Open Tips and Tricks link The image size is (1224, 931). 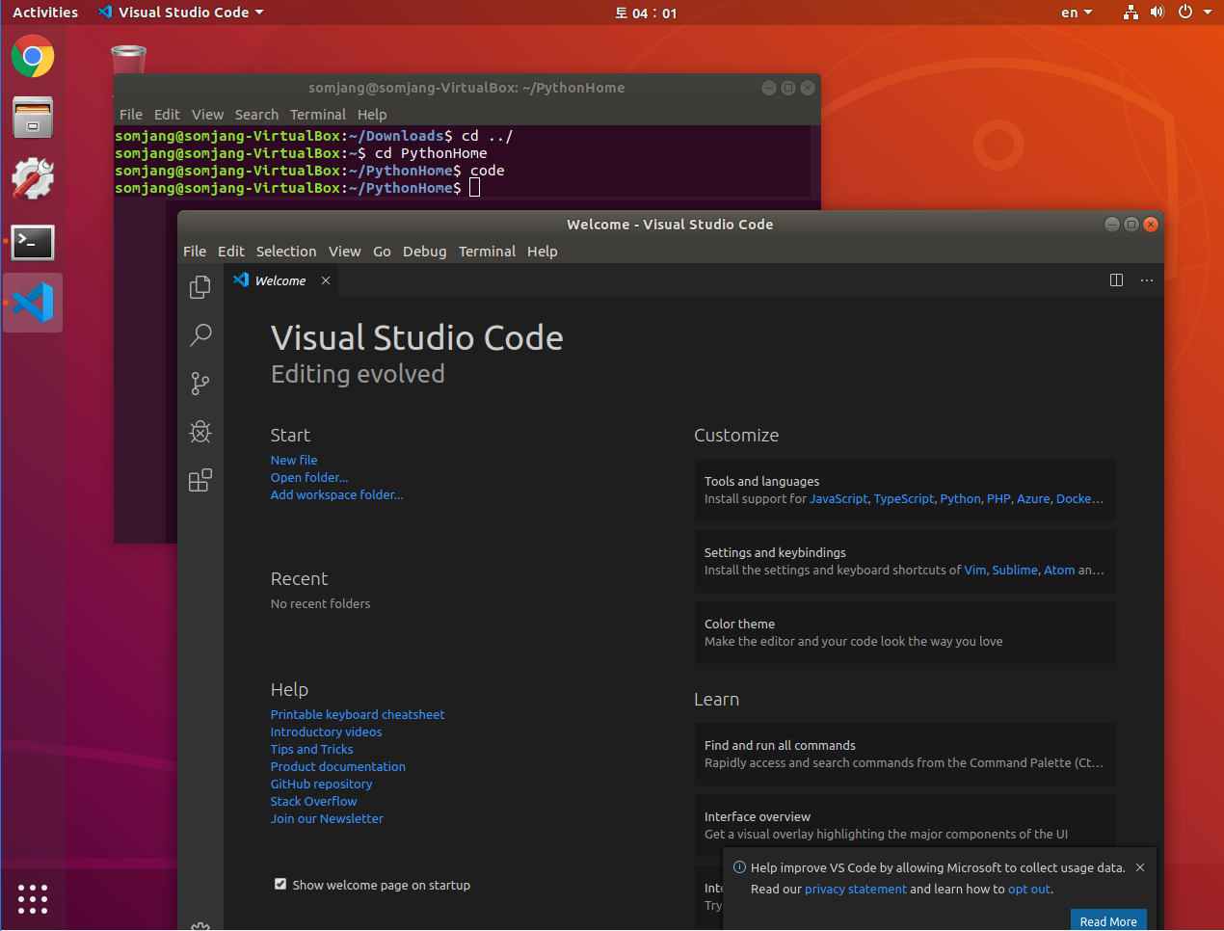coord(312,750)
